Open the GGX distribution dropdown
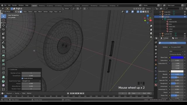The image size is (187, 105). [176, 51]
